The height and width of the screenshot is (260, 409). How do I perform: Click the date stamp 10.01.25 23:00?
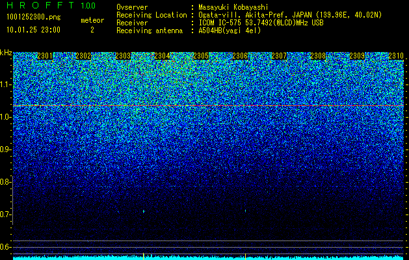tap(33, 30)
